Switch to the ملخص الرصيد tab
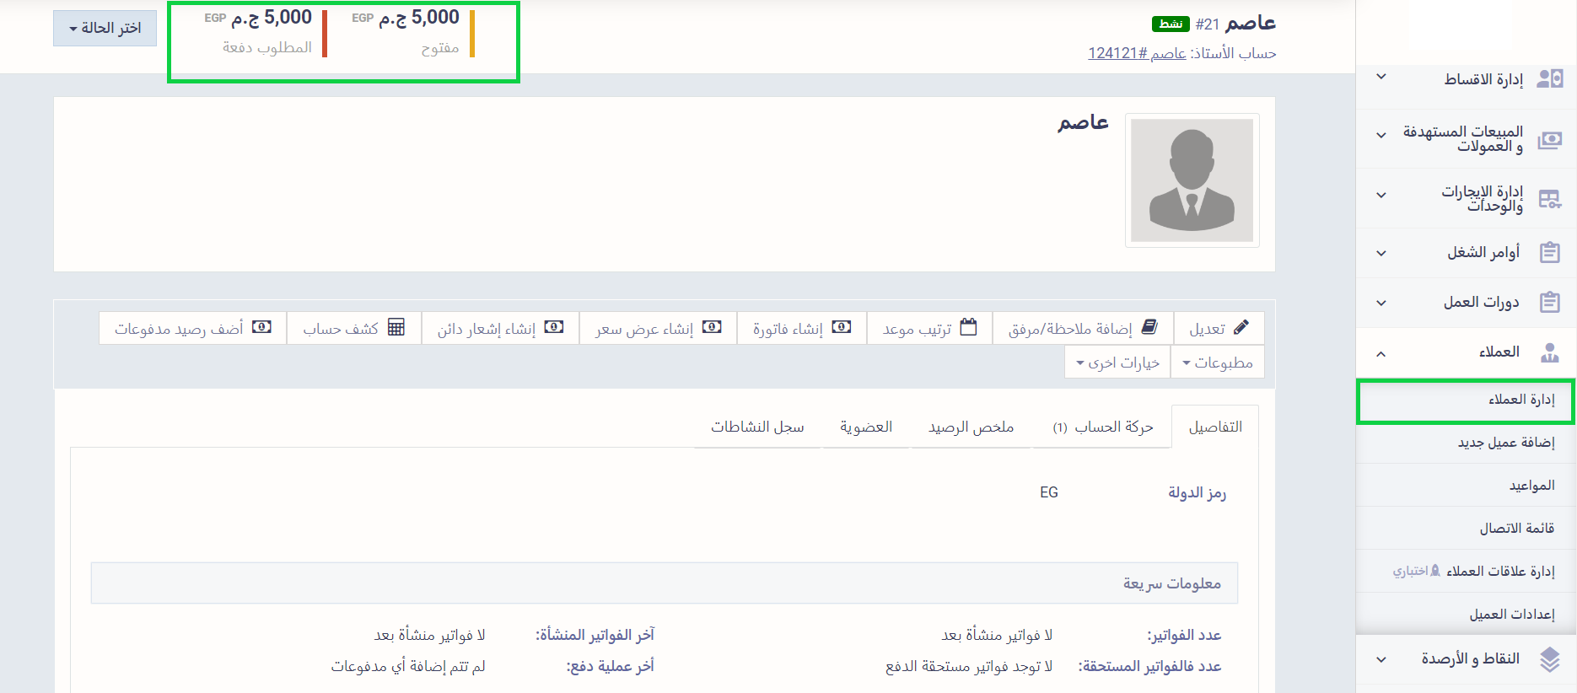The height and width of the screenshot is (693, 1577). 971,427
